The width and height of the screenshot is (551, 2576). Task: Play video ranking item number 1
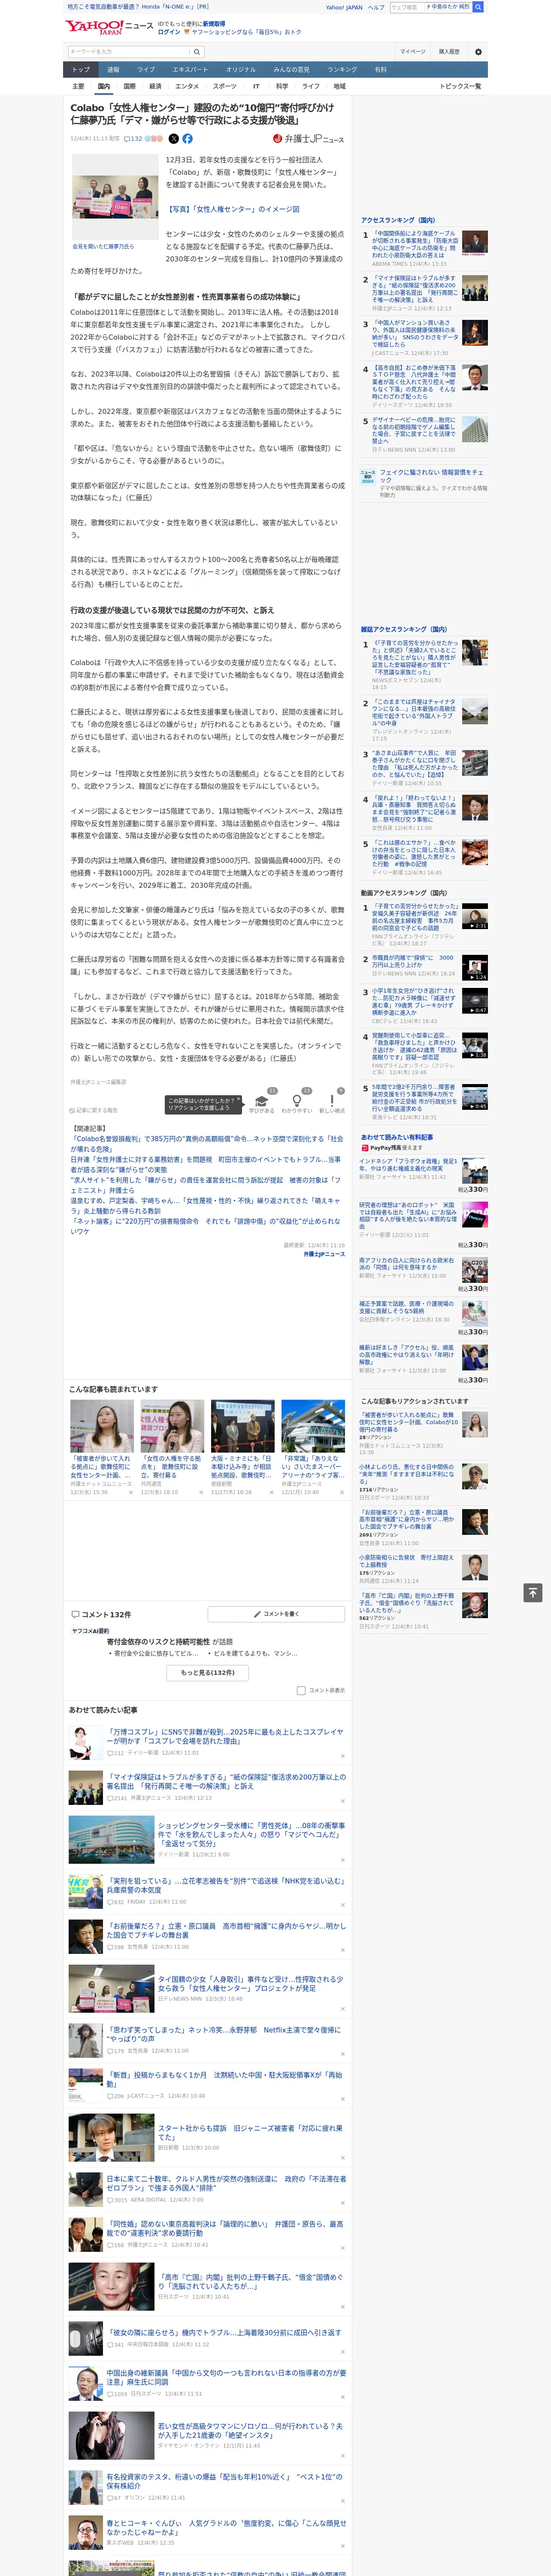(x=475, y=916)
